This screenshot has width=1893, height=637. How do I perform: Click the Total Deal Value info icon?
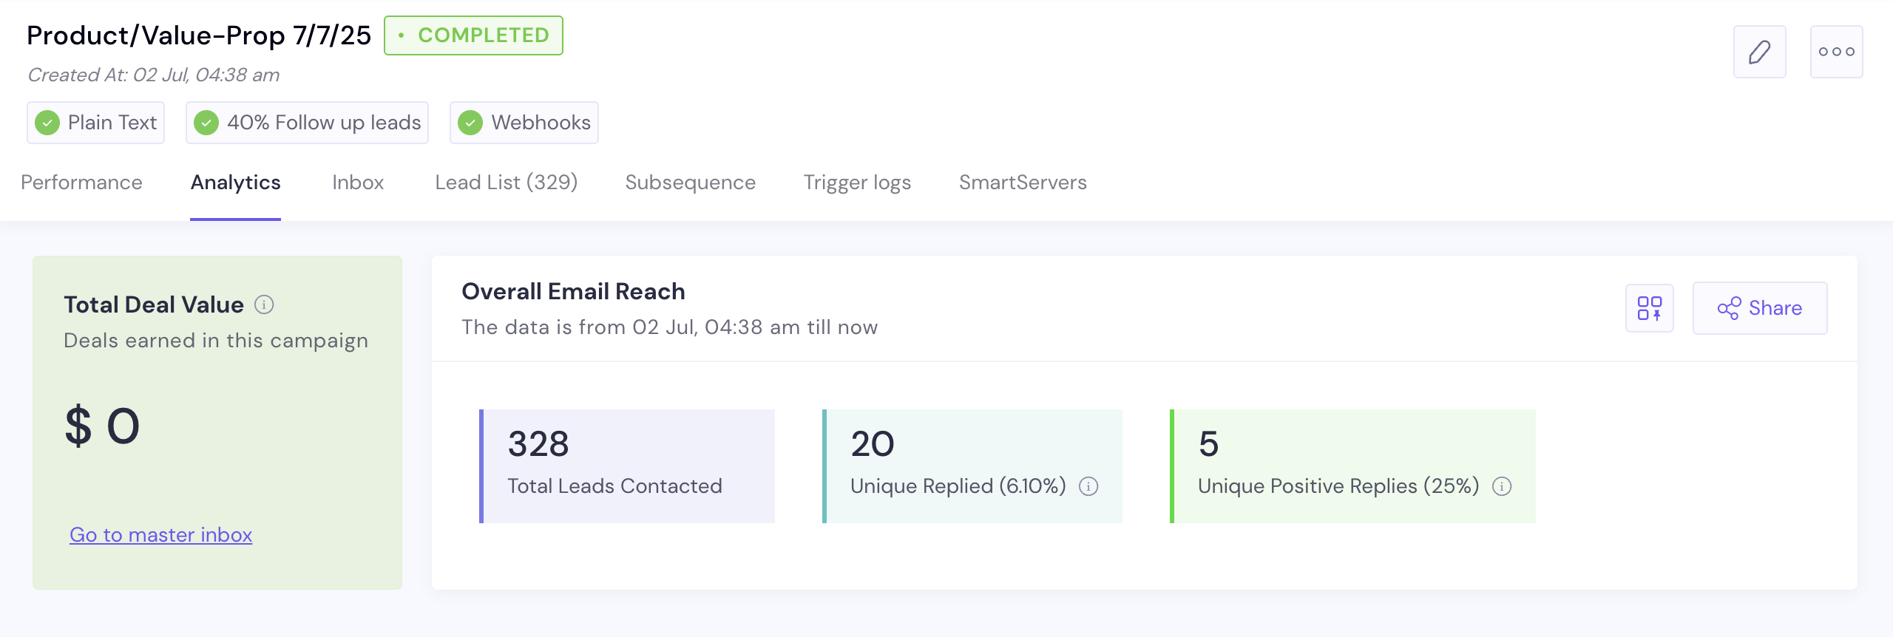pos(264,304)
